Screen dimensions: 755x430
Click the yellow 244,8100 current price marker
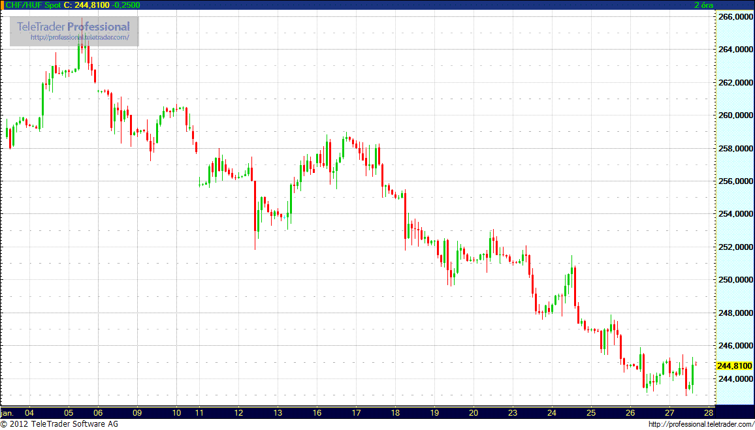[734, 365]
